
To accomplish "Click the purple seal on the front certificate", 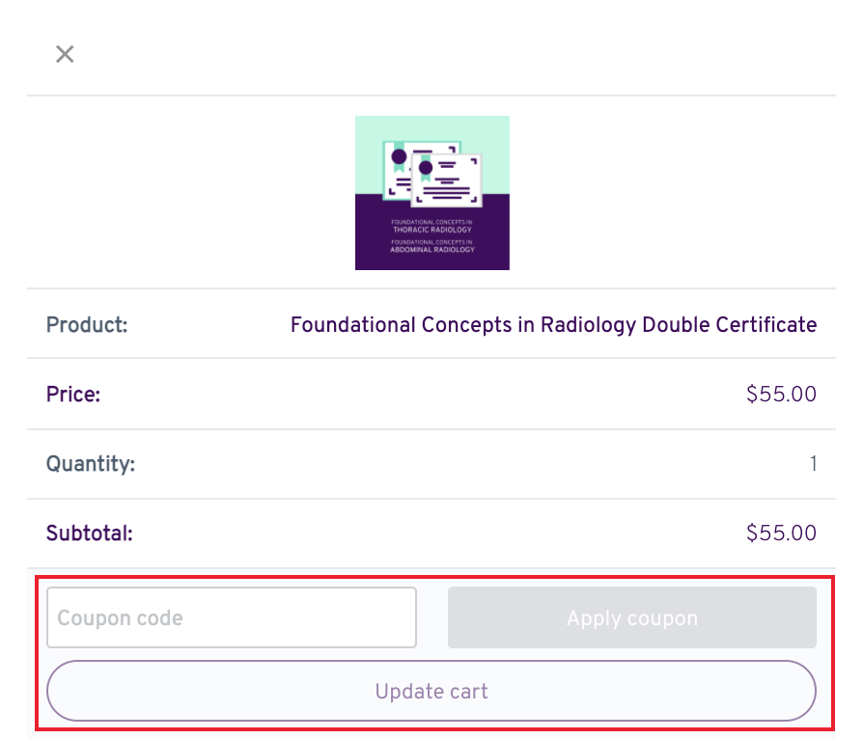I will pyautogui.click(x=426, y=167).
